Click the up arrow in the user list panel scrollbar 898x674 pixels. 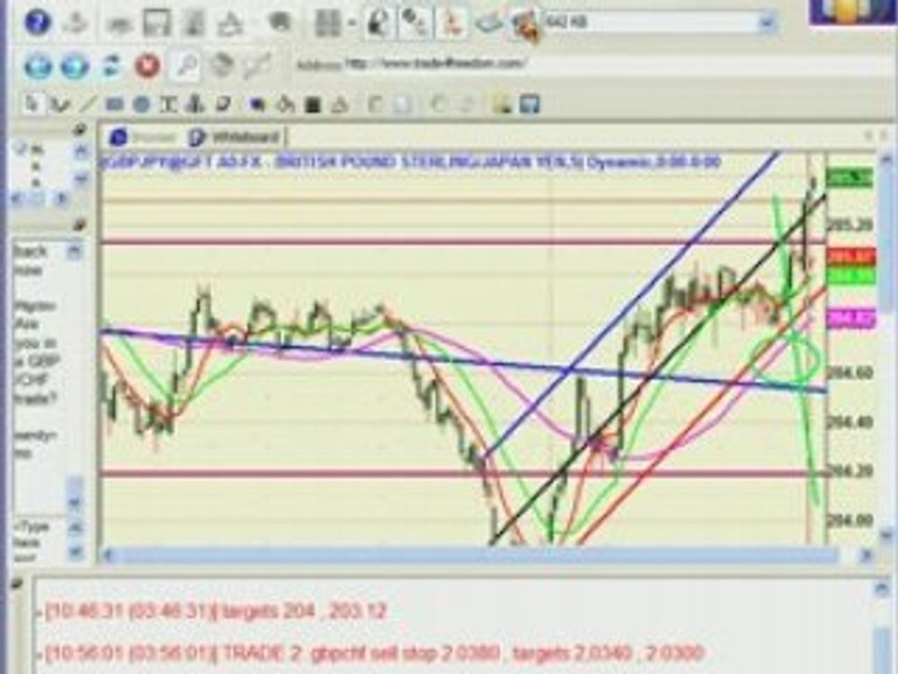coord(80,152)
